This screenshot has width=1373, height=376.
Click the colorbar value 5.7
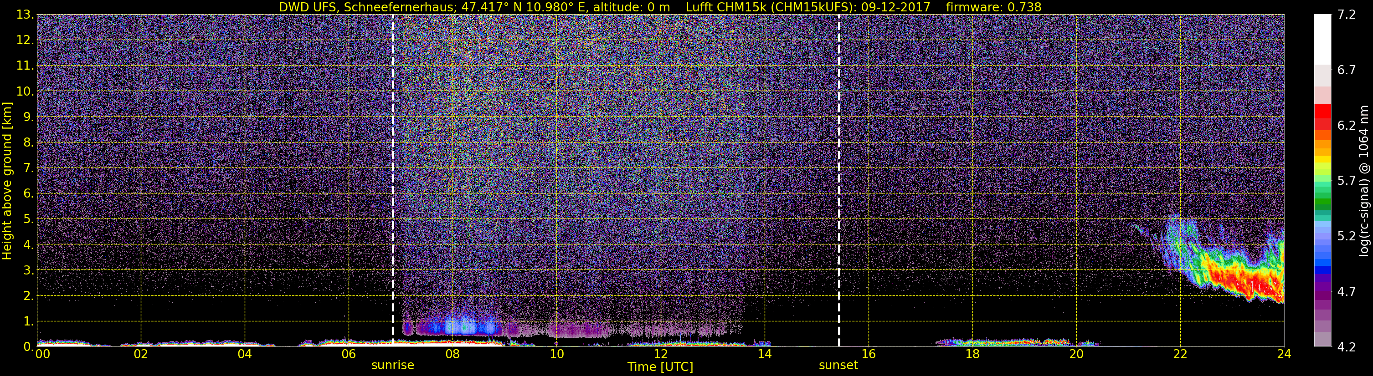pyautogui.click(x=1347, y=181)
